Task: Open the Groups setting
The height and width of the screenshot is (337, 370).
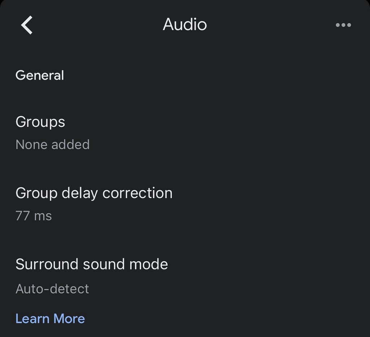Action: point(40,122)
